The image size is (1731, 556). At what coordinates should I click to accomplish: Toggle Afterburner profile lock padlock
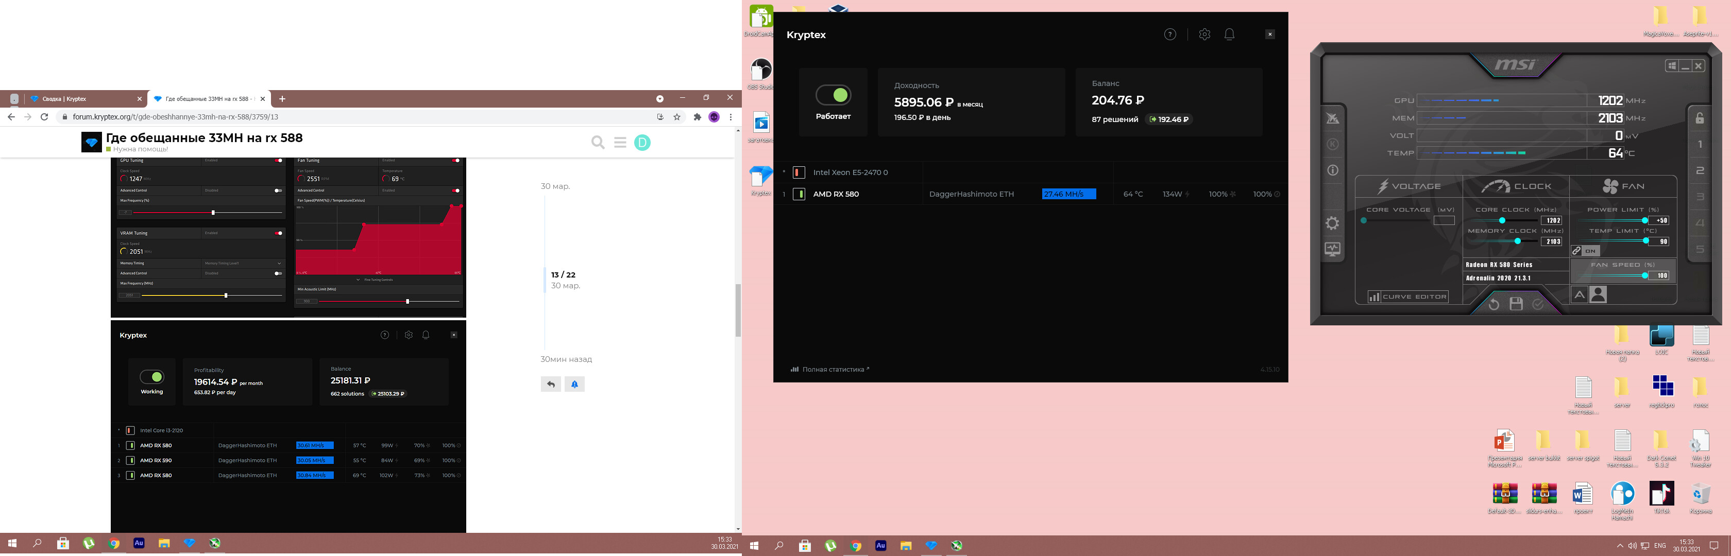click(1700, 118)
